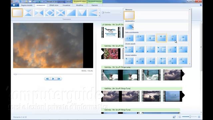Choose the Solo scorrimento pan down effect
The width and height of the screenshot is (213, 120).
[x=172, y=38]
